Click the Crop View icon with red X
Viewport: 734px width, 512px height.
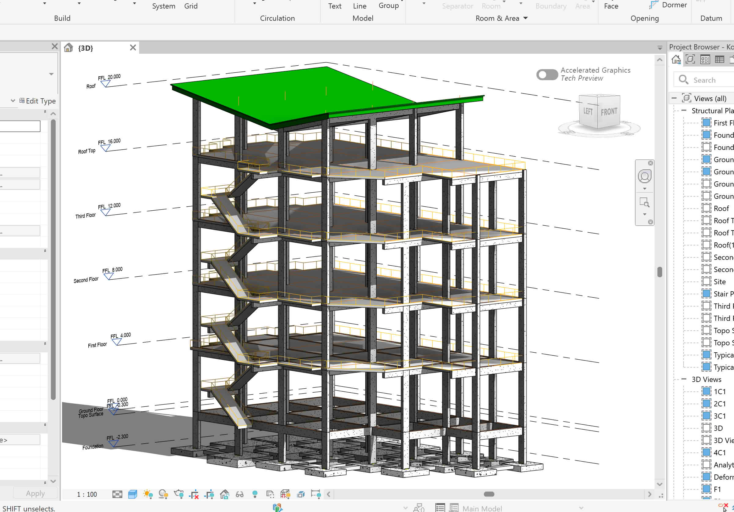[194, 494]
